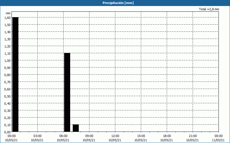Click the 0,30 y-axis value
Image resolution: width=230 pixels, height=143 pixels.
pyautogui.click(x=7, y=111)
